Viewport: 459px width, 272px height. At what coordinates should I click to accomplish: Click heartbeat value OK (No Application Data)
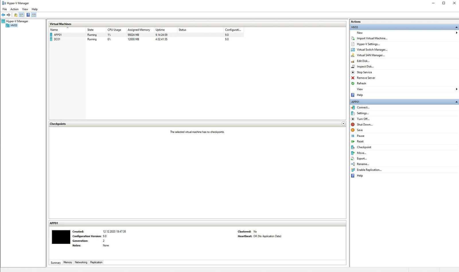[x=267, y=236]
